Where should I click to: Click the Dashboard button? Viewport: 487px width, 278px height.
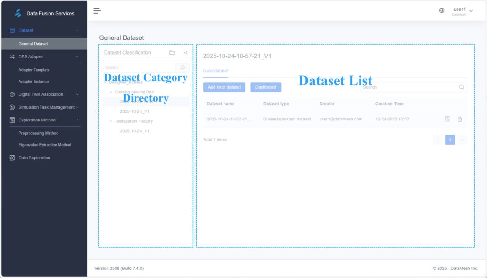tap(265, 87)
